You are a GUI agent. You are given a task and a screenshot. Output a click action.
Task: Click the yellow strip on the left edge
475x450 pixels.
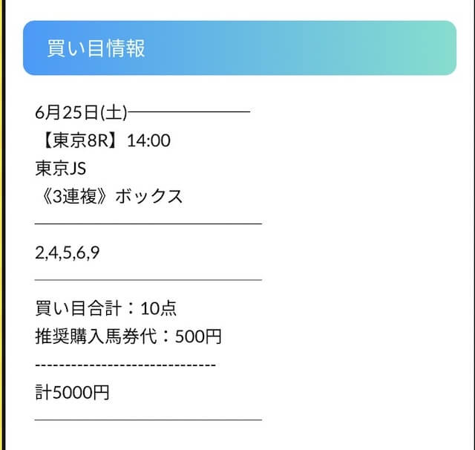2,223
